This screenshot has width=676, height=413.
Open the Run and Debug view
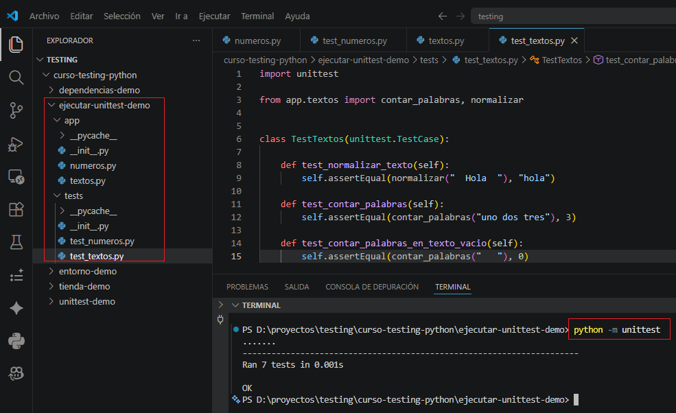[16, 144]
